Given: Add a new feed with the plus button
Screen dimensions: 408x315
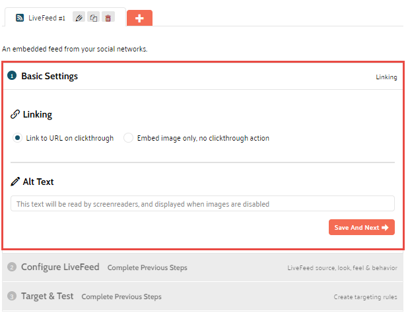Looking at the screenshot, I should click(139, 18).
